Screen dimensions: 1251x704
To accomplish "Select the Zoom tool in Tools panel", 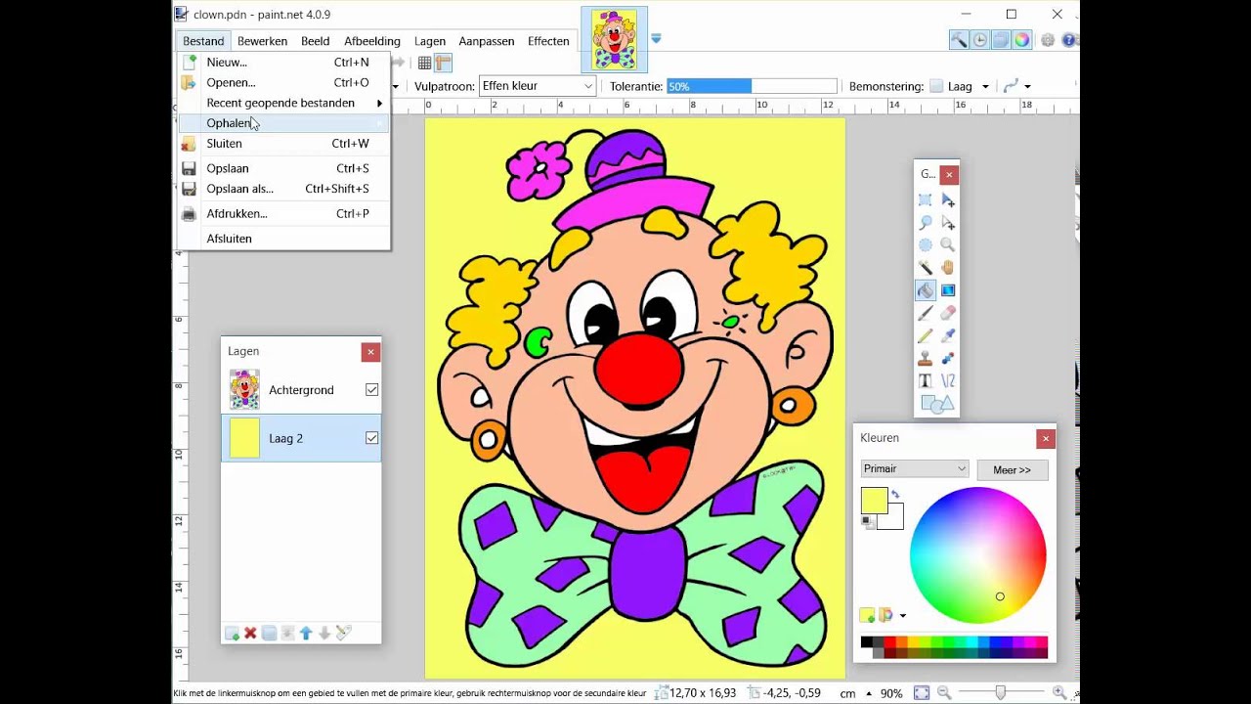I will pyautogui.click(x=947, y=244).
